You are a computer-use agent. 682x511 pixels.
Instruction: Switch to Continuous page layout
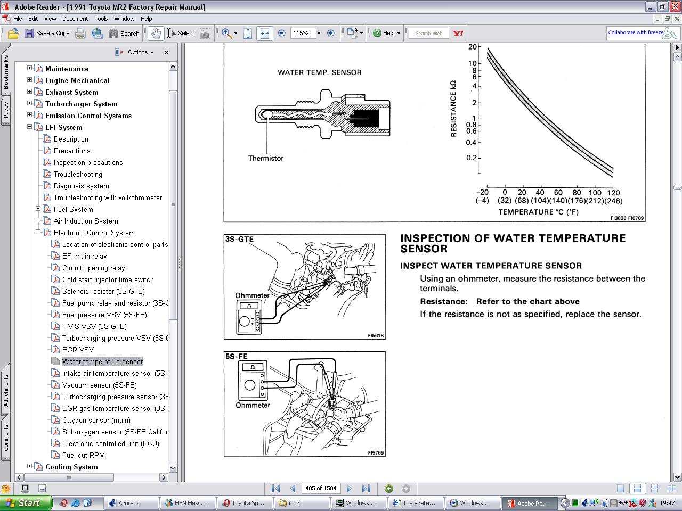pos(637,489)
